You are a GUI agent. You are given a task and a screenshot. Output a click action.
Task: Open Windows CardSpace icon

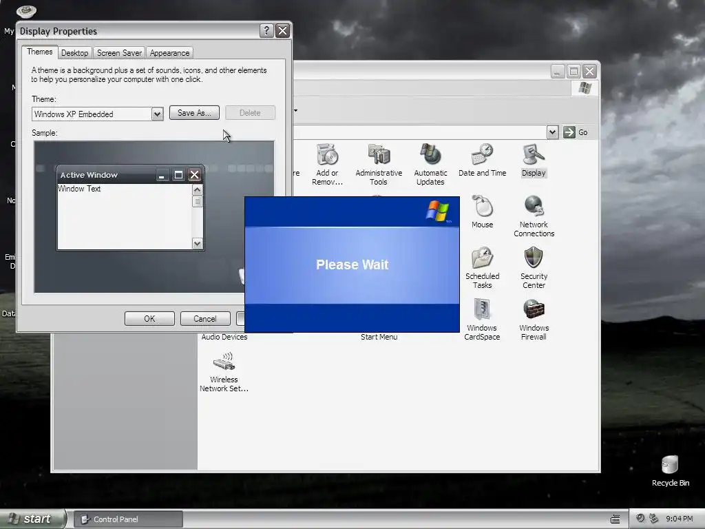pos(482,320)
